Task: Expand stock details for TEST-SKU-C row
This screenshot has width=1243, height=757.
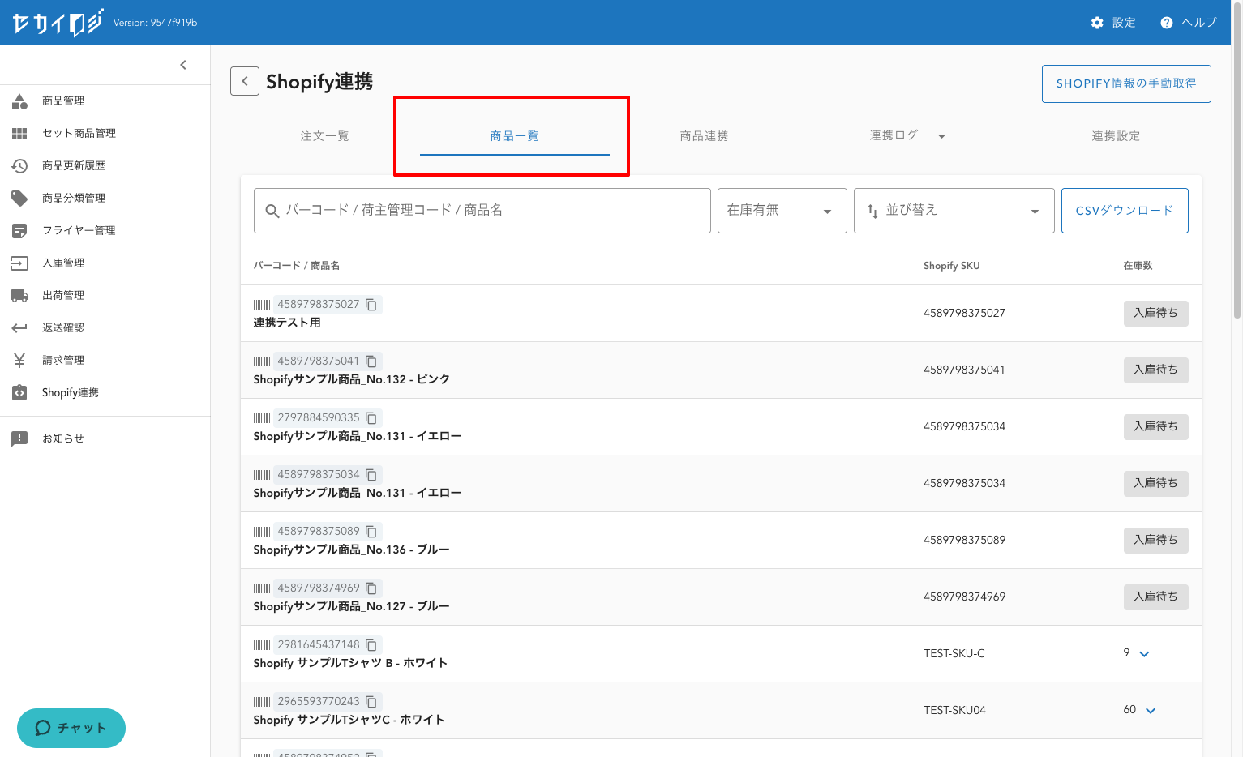Action: (1144, 654)
